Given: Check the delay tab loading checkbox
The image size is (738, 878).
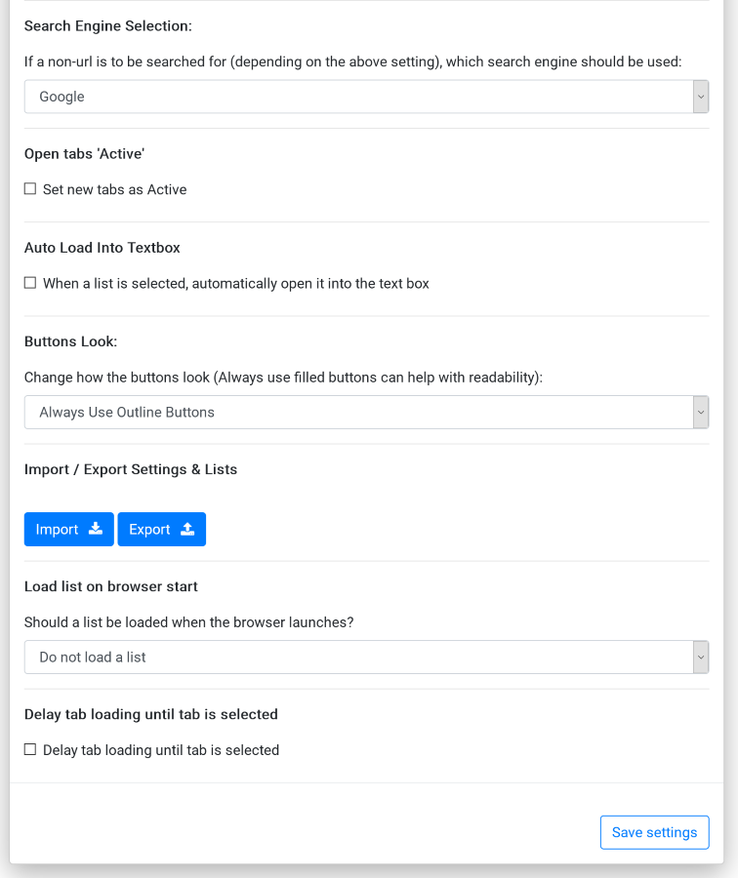Looking at the screenshot, I should pyautogui.click(x=30, y=750).
